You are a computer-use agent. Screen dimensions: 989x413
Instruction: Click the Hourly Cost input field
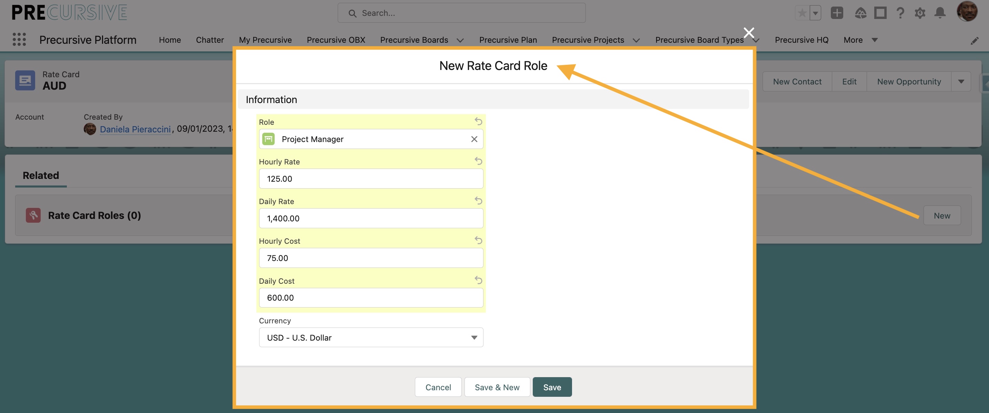pyautogui.click(x=371, y=258)
